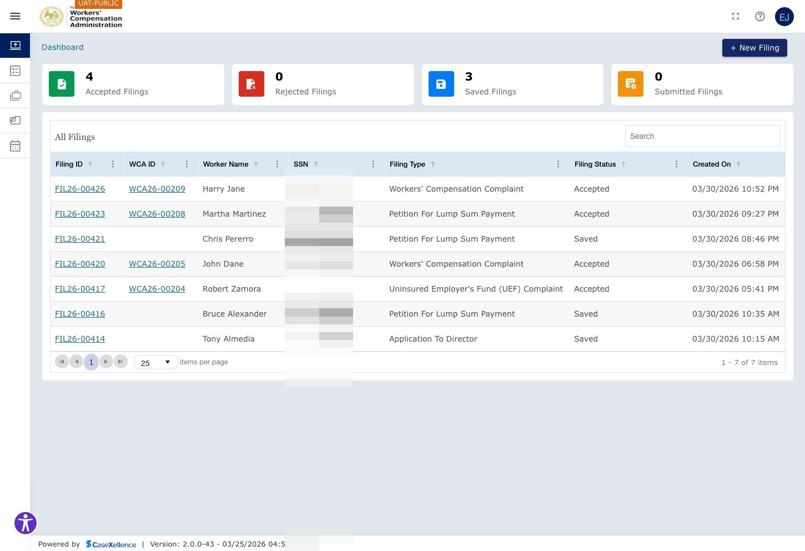The image size is (805, 551).
Task: Click the green Accepted Filings icon
Action: [x=62, y=84]
